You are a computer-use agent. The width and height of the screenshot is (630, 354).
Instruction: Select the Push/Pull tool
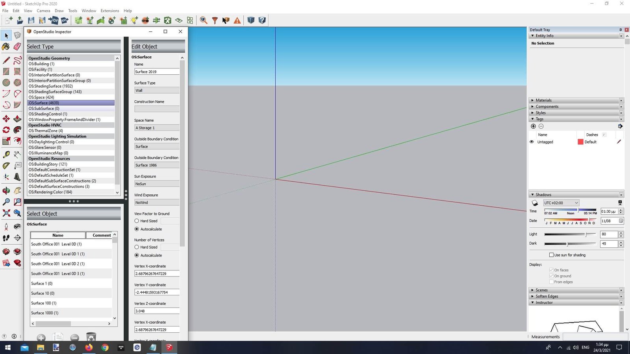pyautogui.click(x=17, y=118)
